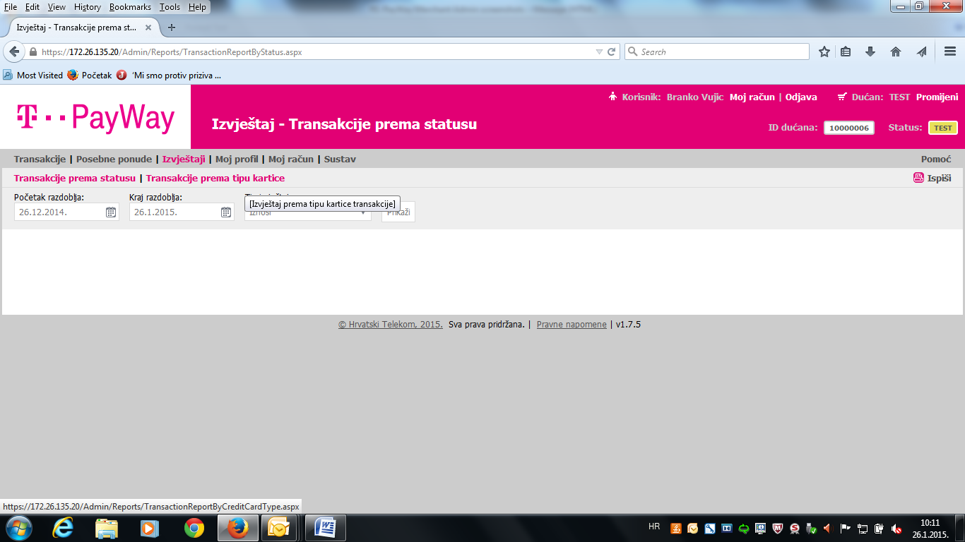Click the HR language indicator in tray
This screenshot has width=965, height=542.
654,526
